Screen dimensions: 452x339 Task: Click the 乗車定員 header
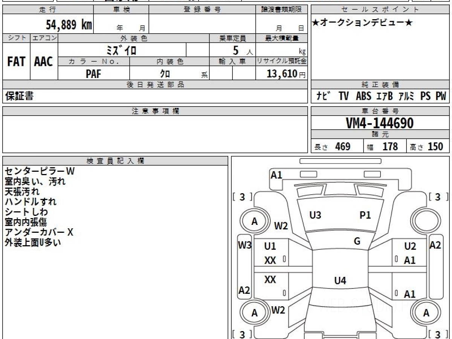[232, 38]
